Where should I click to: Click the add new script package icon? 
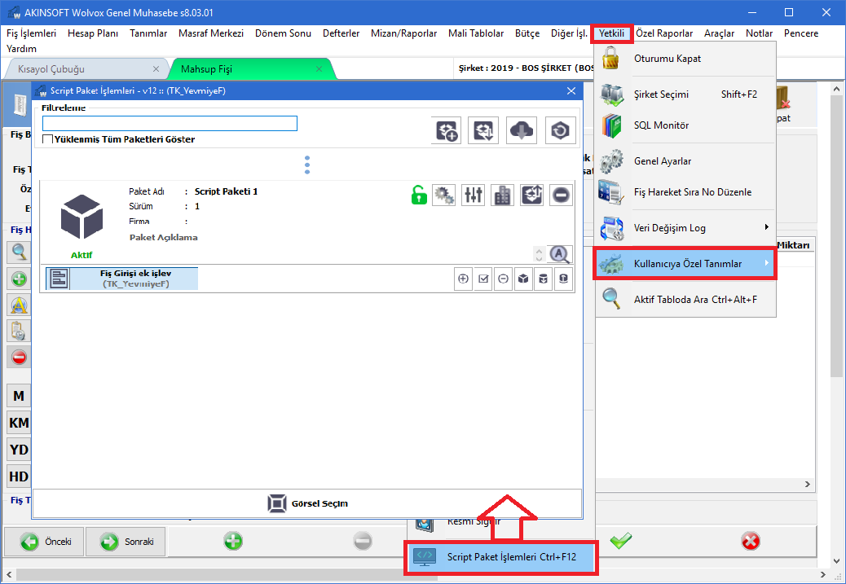click(x=446, y=130)
